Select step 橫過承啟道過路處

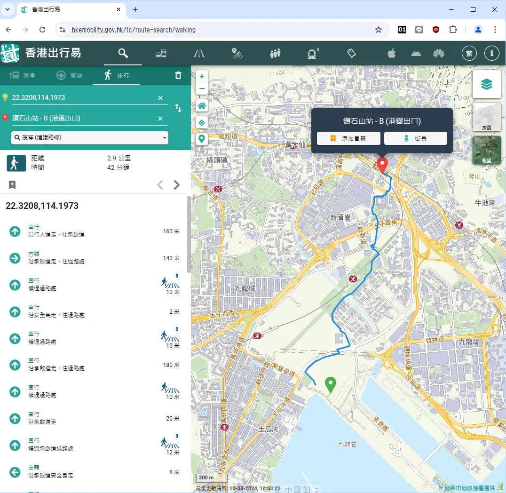click(94, 445)
